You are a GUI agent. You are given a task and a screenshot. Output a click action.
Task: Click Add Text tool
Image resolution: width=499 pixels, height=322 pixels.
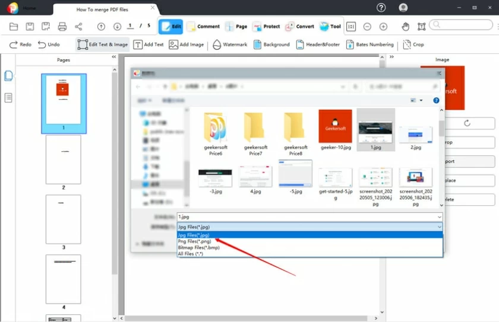(149, 44)
